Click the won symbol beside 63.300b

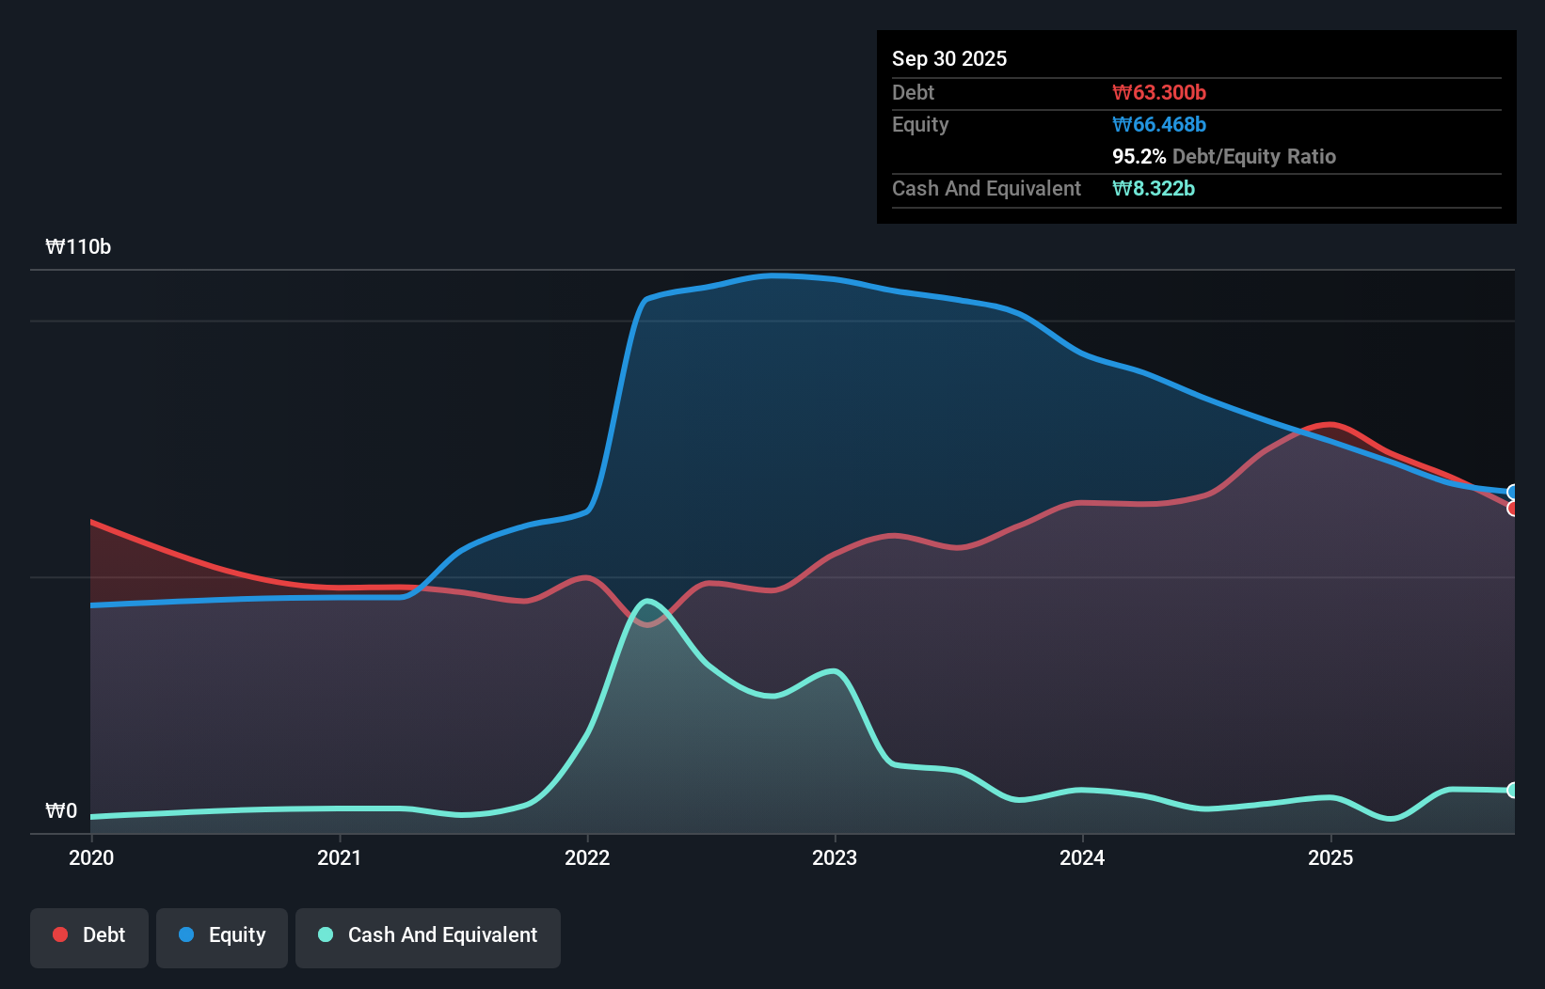click(x=1122, y=92)
